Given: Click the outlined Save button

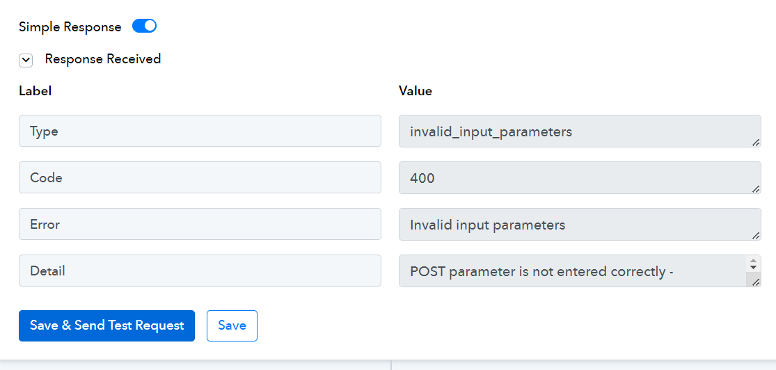Looking at the screenshot, I should click(x=232, y=325).
